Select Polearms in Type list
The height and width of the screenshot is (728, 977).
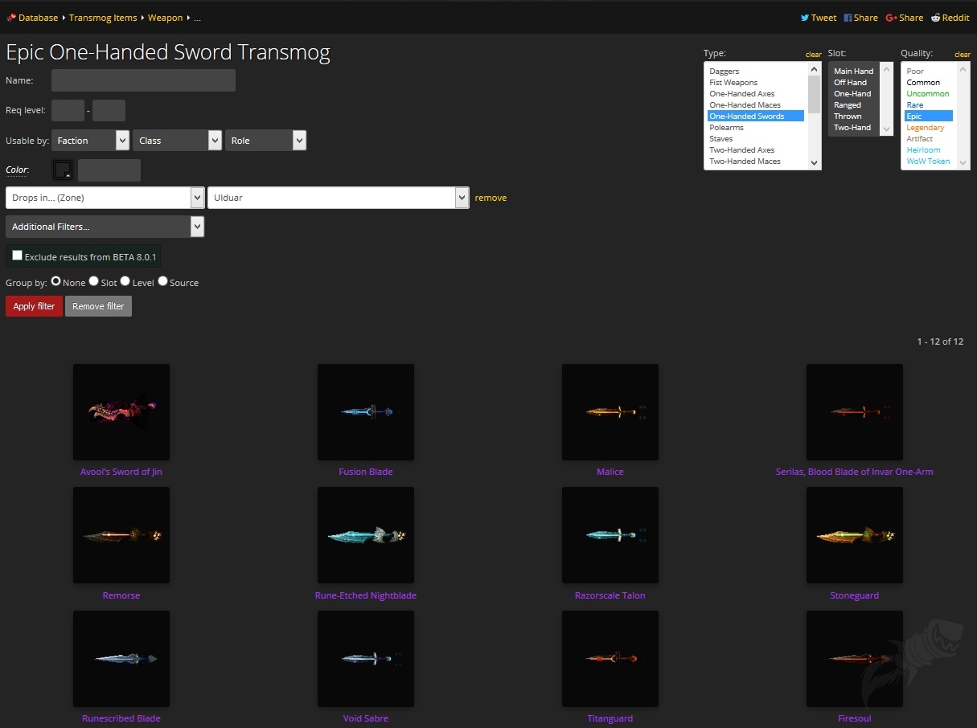point(727,128)
